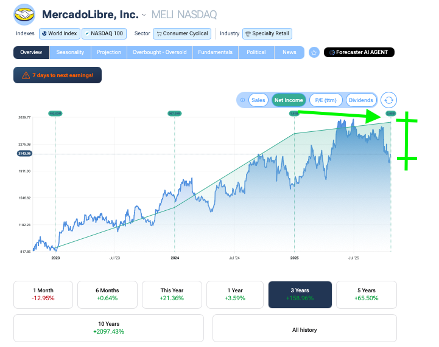
Task: Open the Forecaster AI AGENT button
Action: (x=359, y=53)
